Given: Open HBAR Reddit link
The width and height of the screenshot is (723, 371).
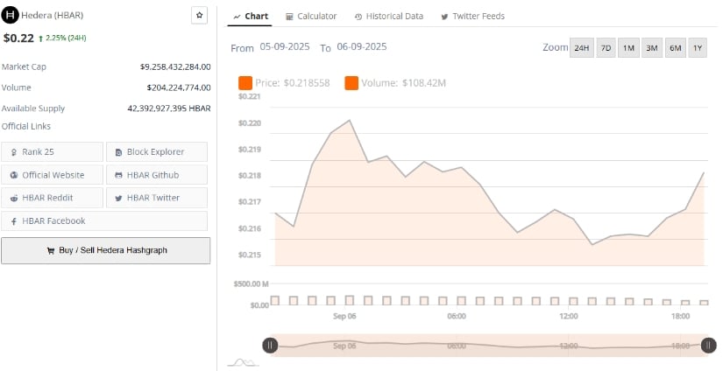Looking at the screenshot, I should (x=52, y=198).
